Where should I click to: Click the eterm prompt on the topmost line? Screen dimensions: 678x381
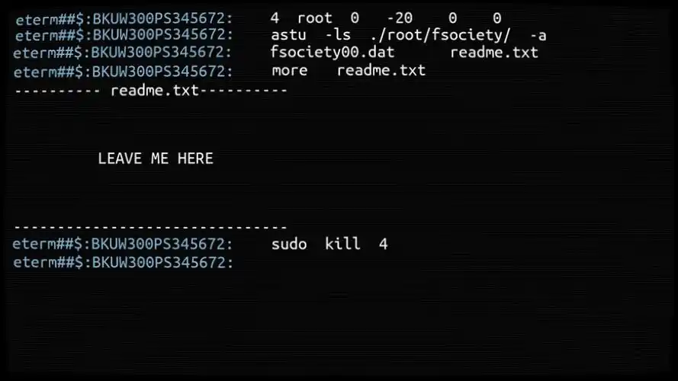coord(124,19)
